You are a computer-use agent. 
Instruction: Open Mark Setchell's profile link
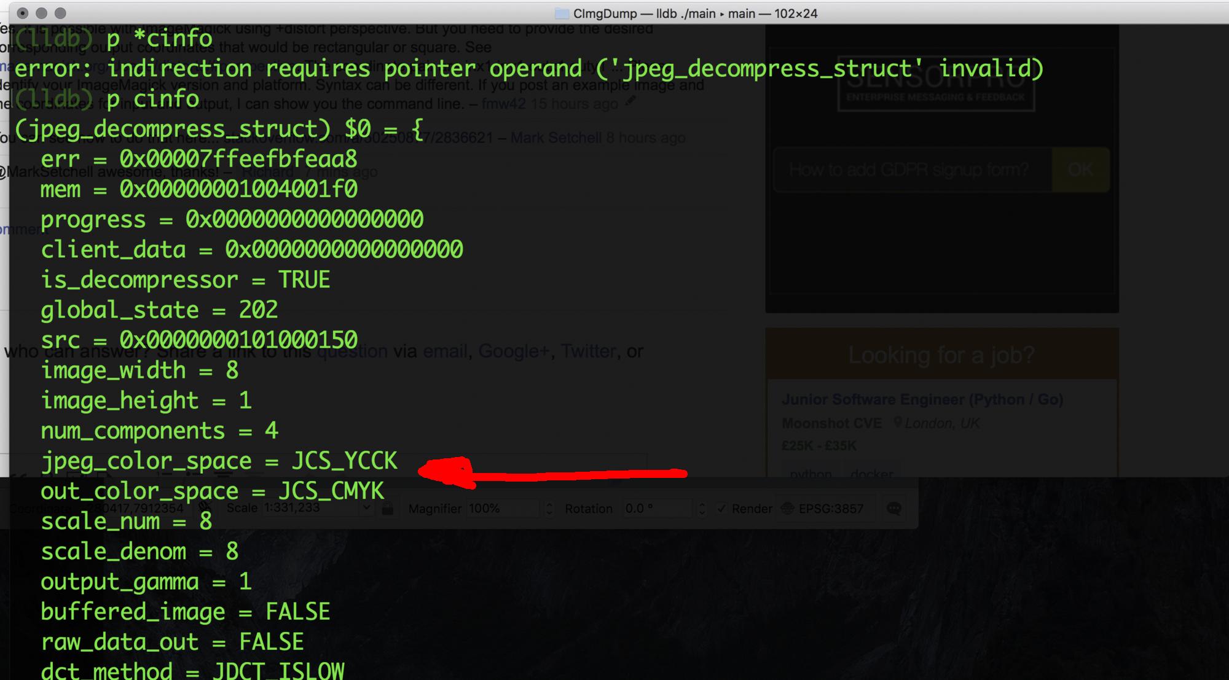556,138
